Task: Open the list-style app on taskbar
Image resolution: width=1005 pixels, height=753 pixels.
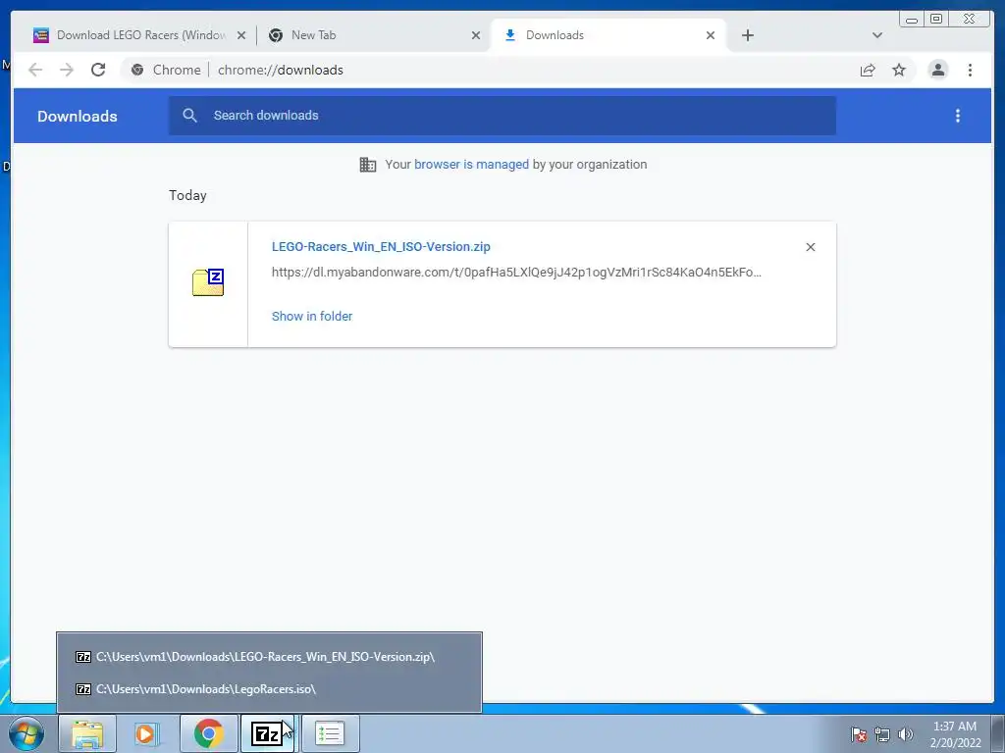Action: pyautogui.click(x=330, y=733)
